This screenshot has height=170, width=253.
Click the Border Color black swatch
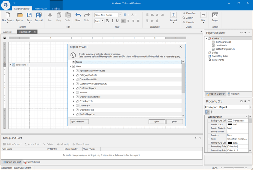(230, 124)
